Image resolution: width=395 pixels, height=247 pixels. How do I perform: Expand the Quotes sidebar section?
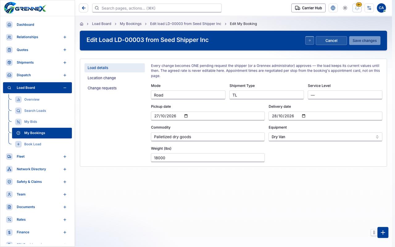coord(65,50)
